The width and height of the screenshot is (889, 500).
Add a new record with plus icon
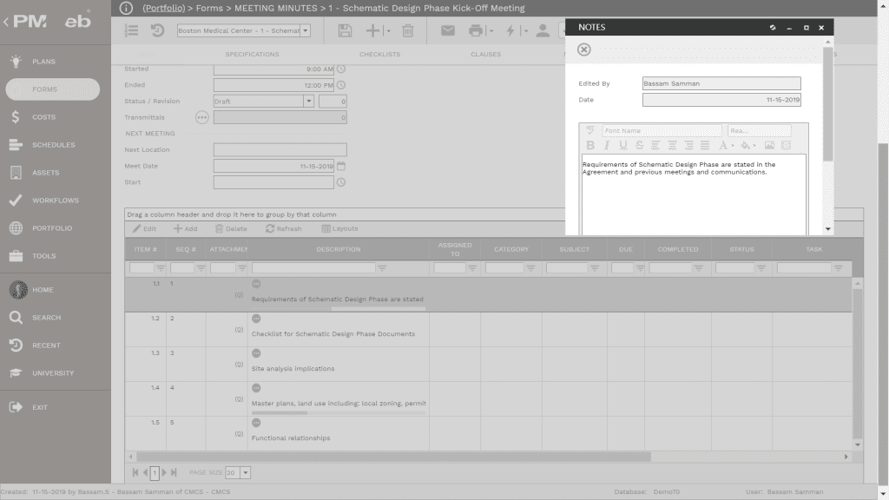(372, 30)
